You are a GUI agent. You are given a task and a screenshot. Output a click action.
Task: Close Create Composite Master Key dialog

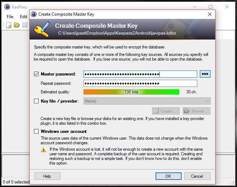point(209,14)
